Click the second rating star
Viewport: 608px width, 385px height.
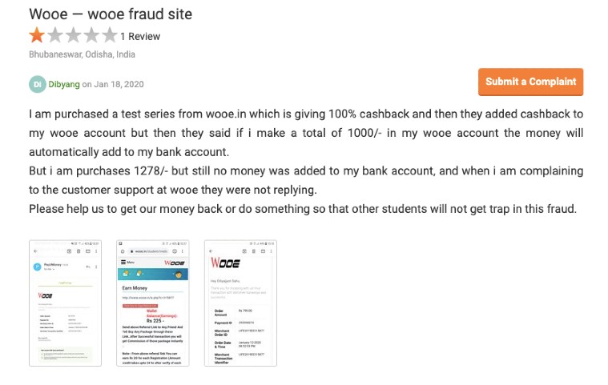(55, 35)
